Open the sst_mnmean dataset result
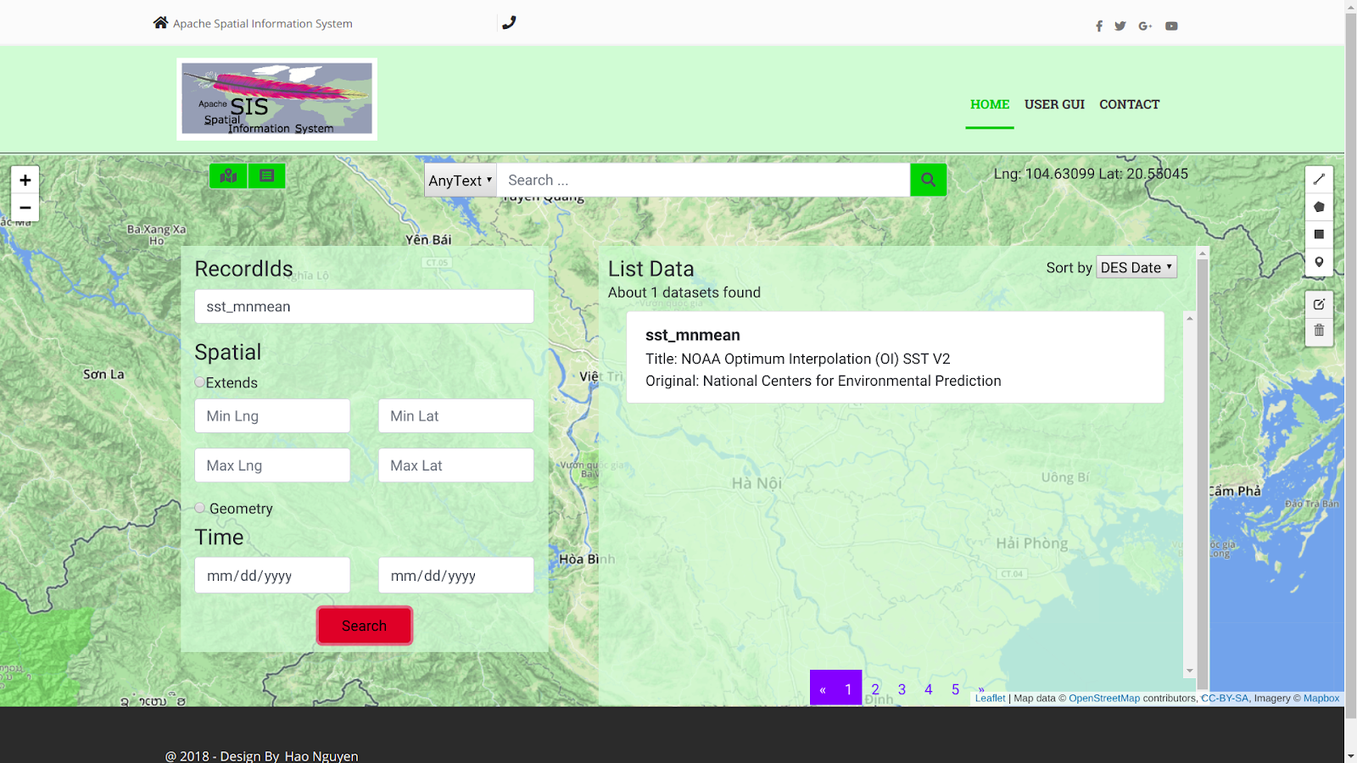Viewport: 1357px width, 763px height. click(x=895, y=357)
